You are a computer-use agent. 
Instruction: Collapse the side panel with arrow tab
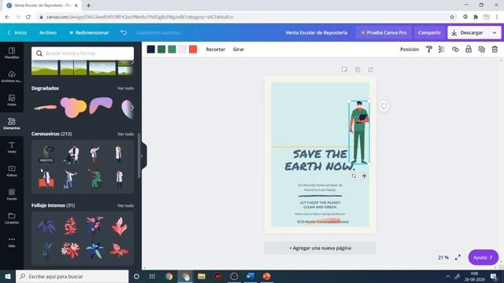(x=143, y=156)
